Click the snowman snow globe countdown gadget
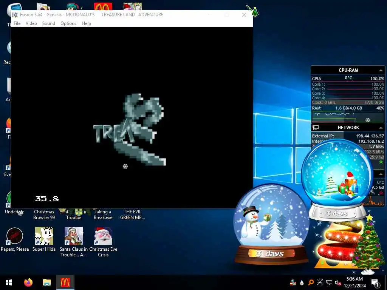Viewport: 387px width, 290px height. point(271,224)
